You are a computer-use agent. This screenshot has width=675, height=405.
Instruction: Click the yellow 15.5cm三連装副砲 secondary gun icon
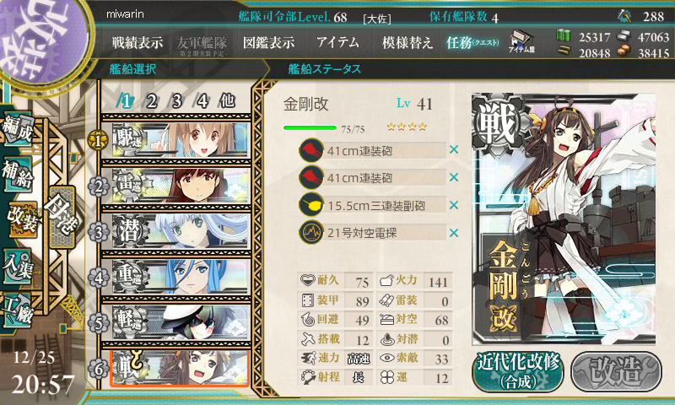[x=311, y=205]
